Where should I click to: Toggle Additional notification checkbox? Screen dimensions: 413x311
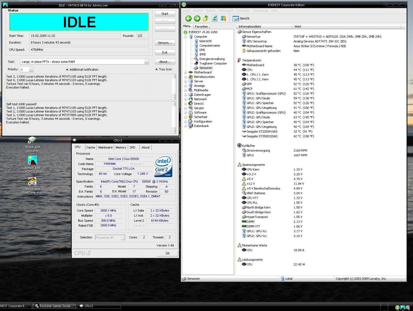click(x=67, y=69)
